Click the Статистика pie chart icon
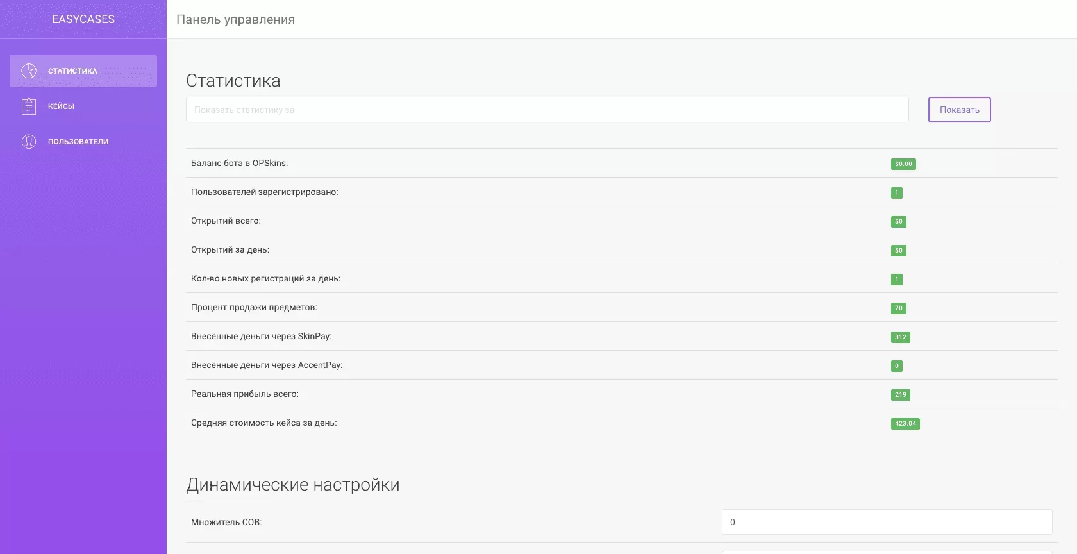Image resolution: width=1077 pixels, height=554 pixels. [29, 71]
